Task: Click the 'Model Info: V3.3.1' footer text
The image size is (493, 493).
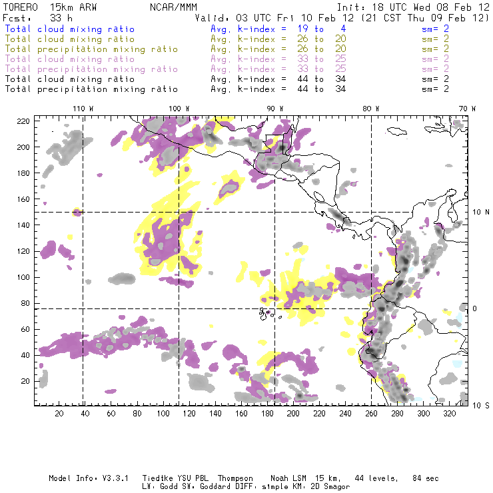Action: click(x=89, y=478)
